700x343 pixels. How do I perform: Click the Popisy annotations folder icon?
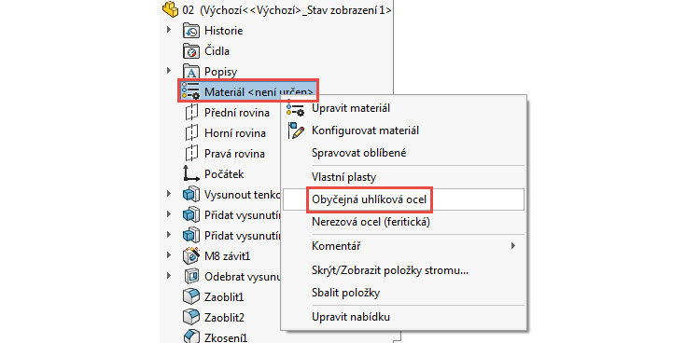(191, 72)
